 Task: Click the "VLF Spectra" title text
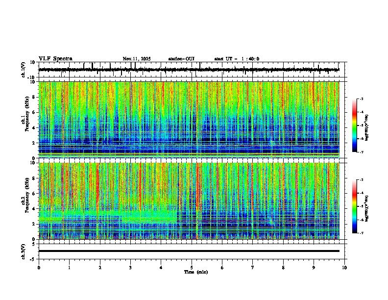(x=55, y=59)
